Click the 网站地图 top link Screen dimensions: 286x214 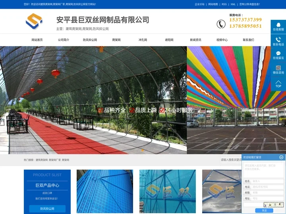point(213,4)
